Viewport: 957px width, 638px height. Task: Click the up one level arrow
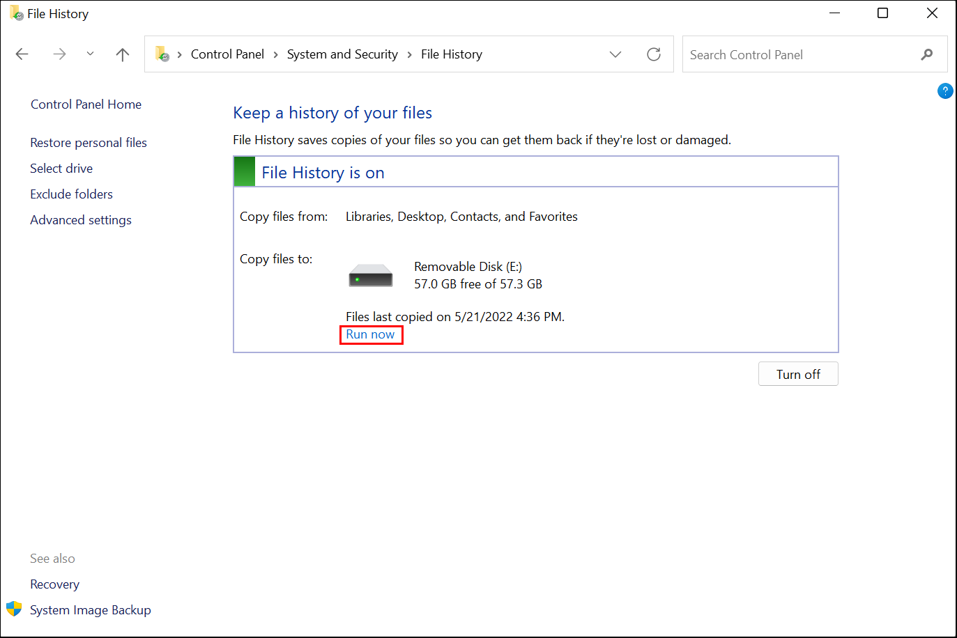[122, 54]
